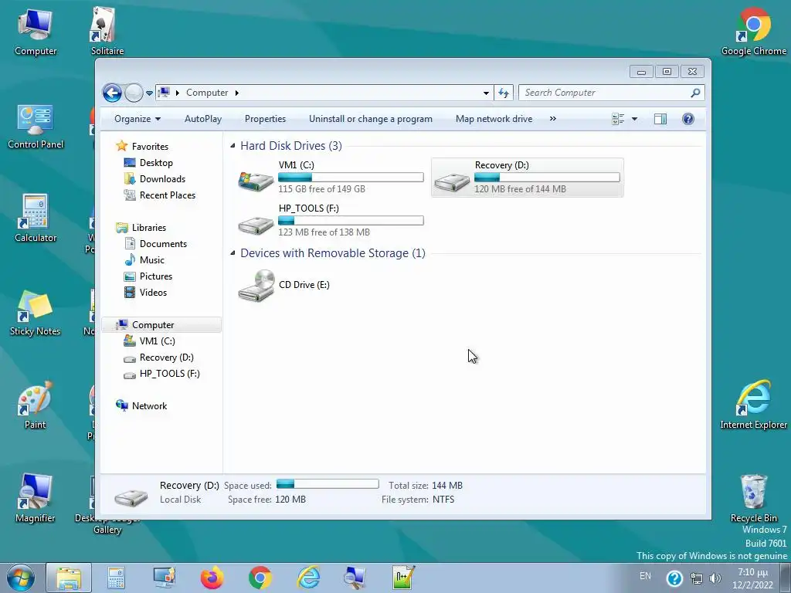Select the Internet Explorer desktop shortcut
This screenshot has width=791, height=593.
point(754,405)
